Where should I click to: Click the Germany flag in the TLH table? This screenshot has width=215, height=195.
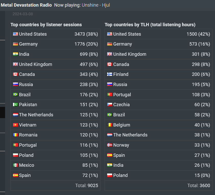point(110,44)
